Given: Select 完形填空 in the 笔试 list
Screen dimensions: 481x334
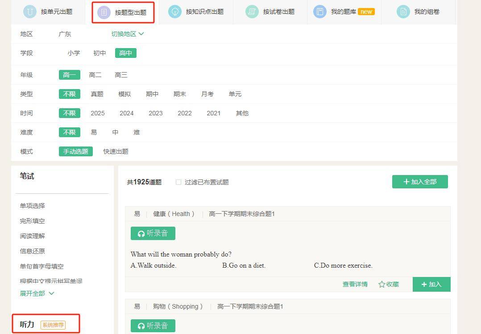Looking at the screenshot, I should tap(33, 221).
